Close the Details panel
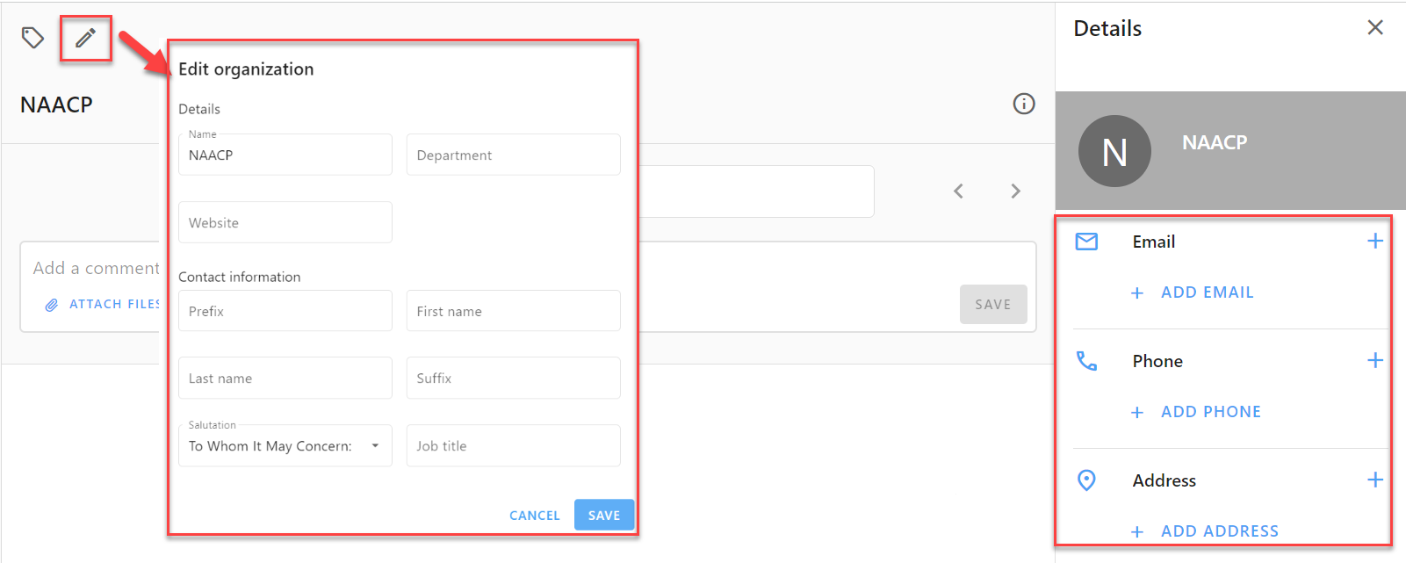 click(x=1375, y=27)
